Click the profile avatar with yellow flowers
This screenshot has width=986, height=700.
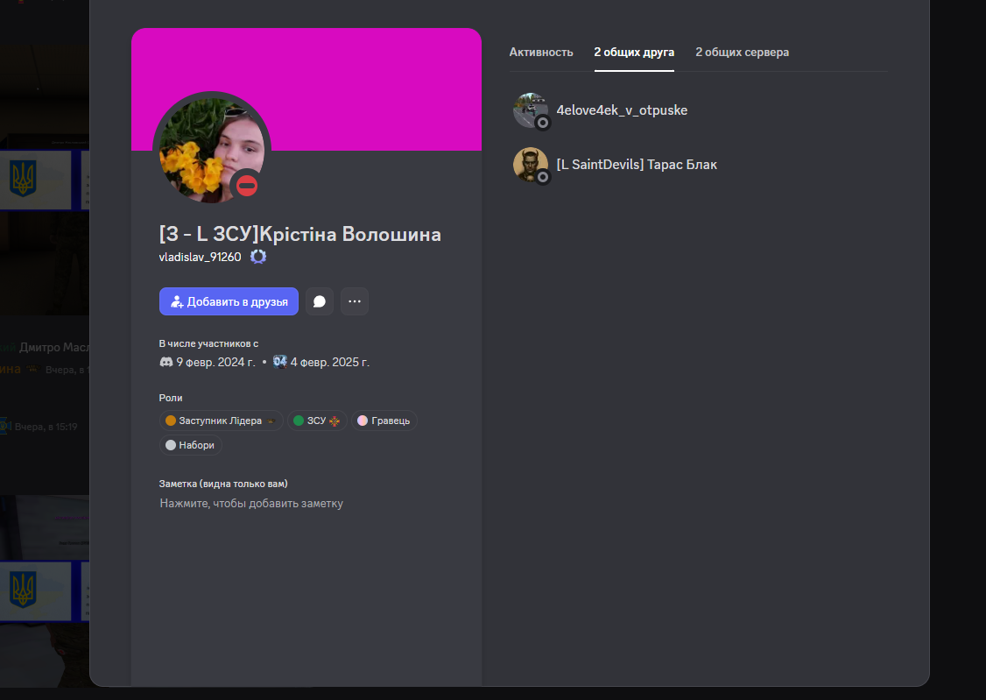coord(212,151)
